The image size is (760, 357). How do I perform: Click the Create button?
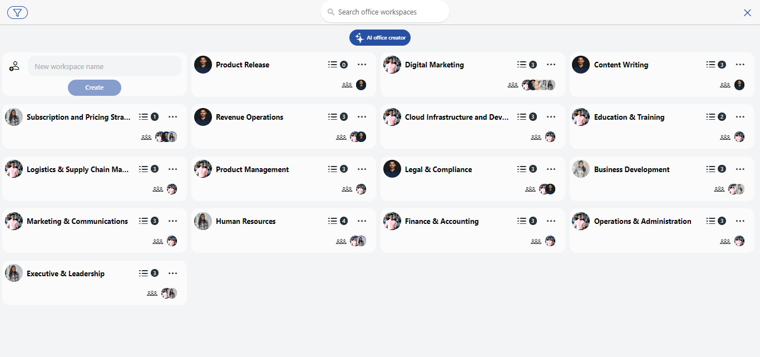pos(94,87)
